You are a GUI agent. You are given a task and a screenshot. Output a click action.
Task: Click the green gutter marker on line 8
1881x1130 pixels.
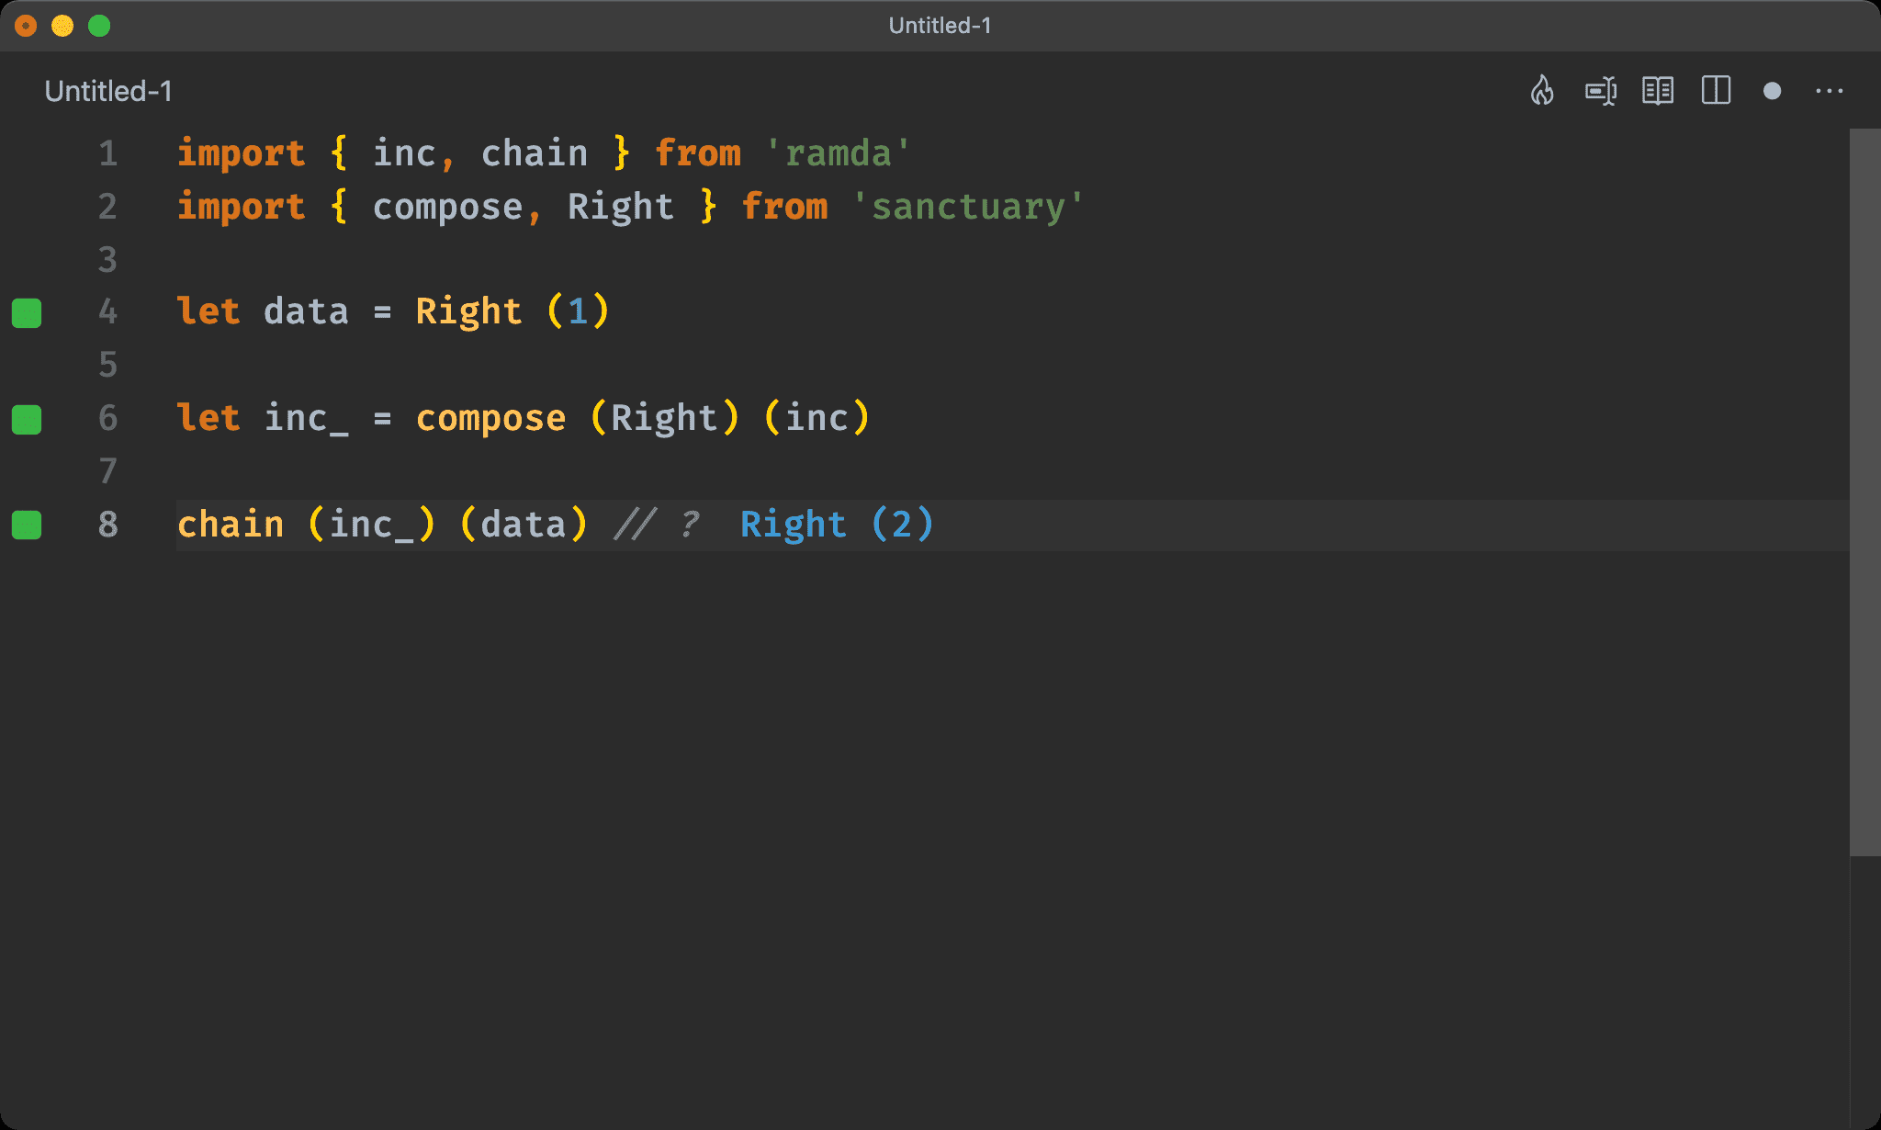[27, 525]
